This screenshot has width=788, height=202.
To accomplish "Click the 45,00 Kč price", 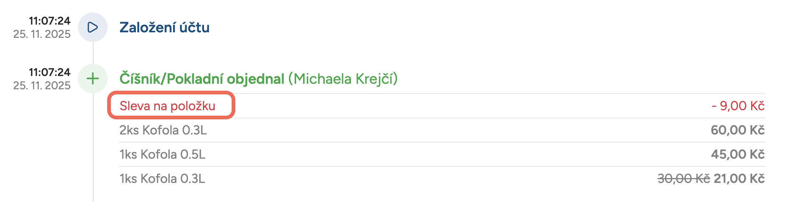I will tap(738, 154).
